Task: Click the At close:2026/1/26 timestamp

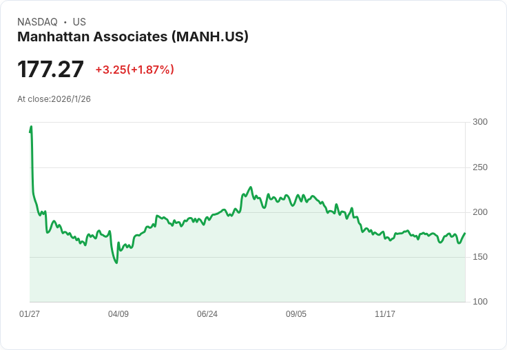Action: [x=54, y=99]
